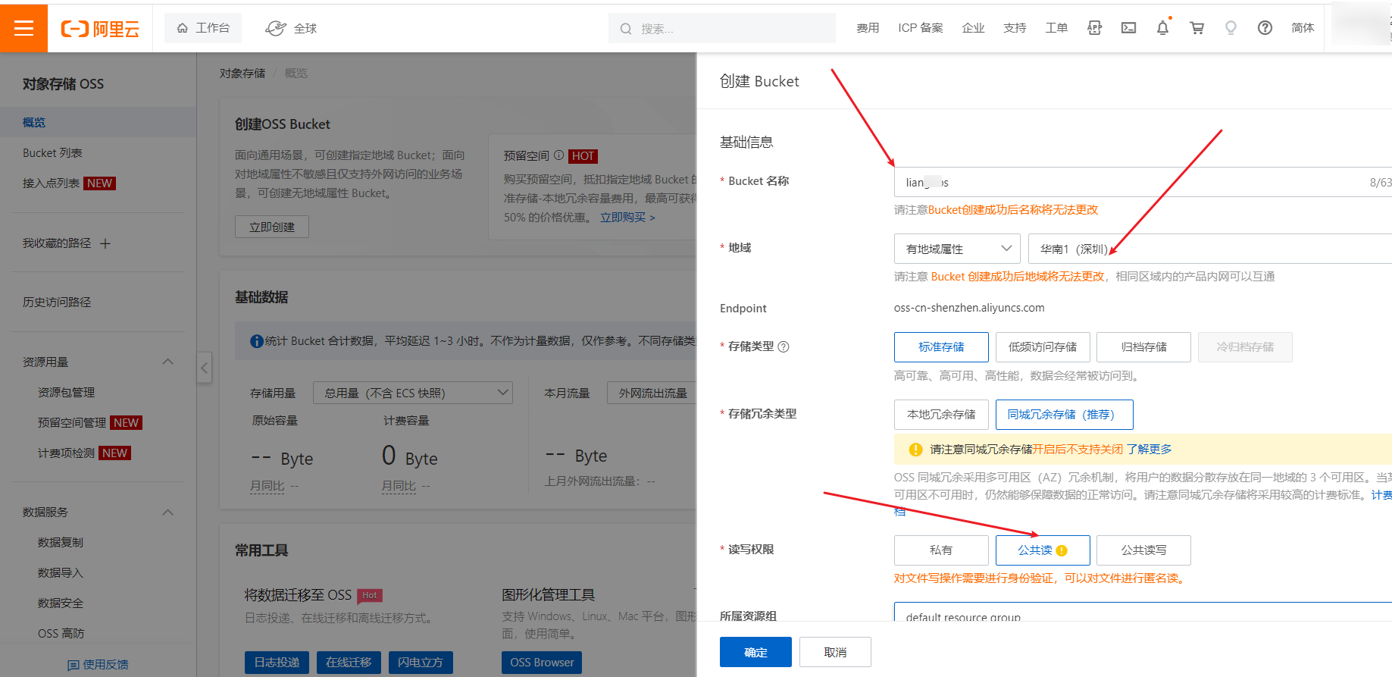Open the hamburger main menu
Image resolution: width=1392 pixels, height=677 pixels.
coord(23,28)
